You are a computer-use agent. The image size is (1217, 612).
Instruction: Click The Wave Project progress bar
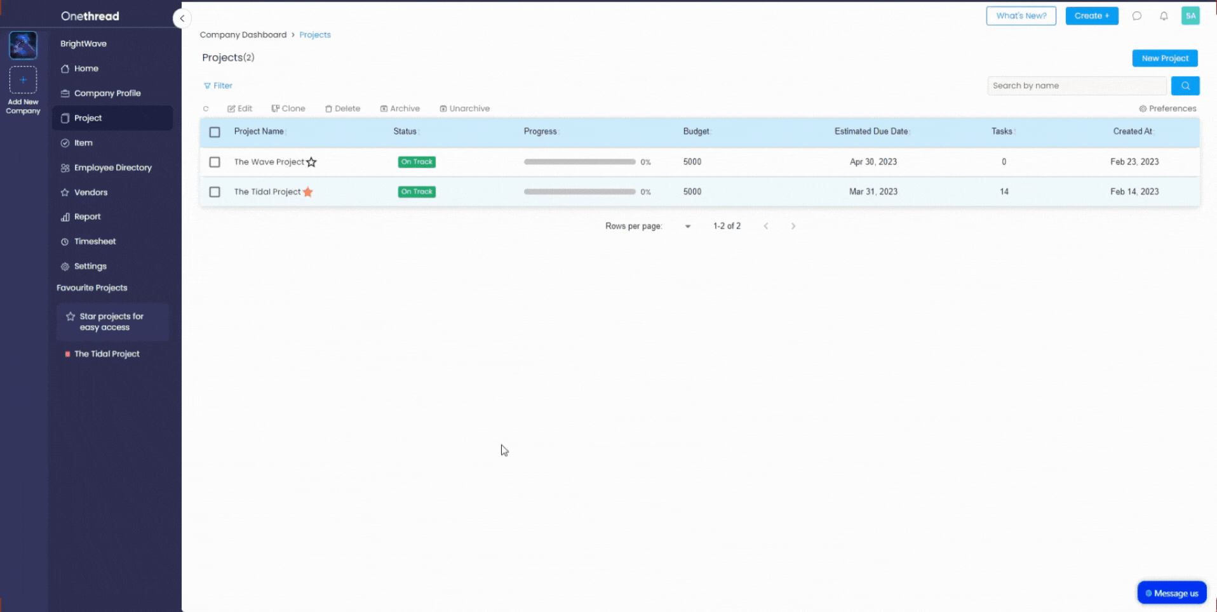point(579,162)
